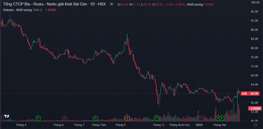Viewport: 263px width, 129px height.
Task: Select the SAB symbol price tag
Action: 244,94
